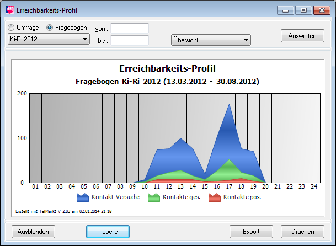
Task: Switch to the Tabelle view button
Action: 108,231
